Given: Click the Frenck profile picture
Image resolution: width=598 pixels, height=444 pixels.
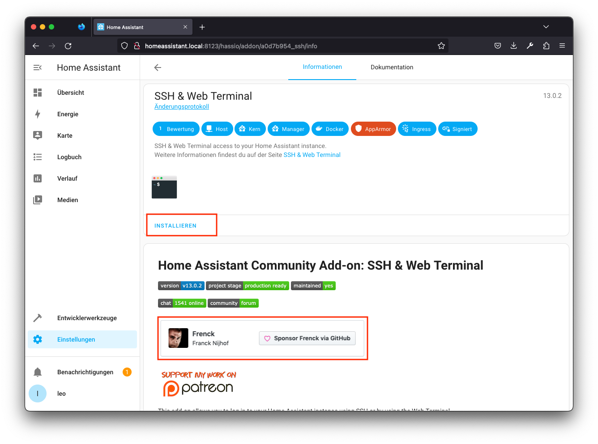Looking at the screenshot, I should pyautogui.click(x=178, y=338).
